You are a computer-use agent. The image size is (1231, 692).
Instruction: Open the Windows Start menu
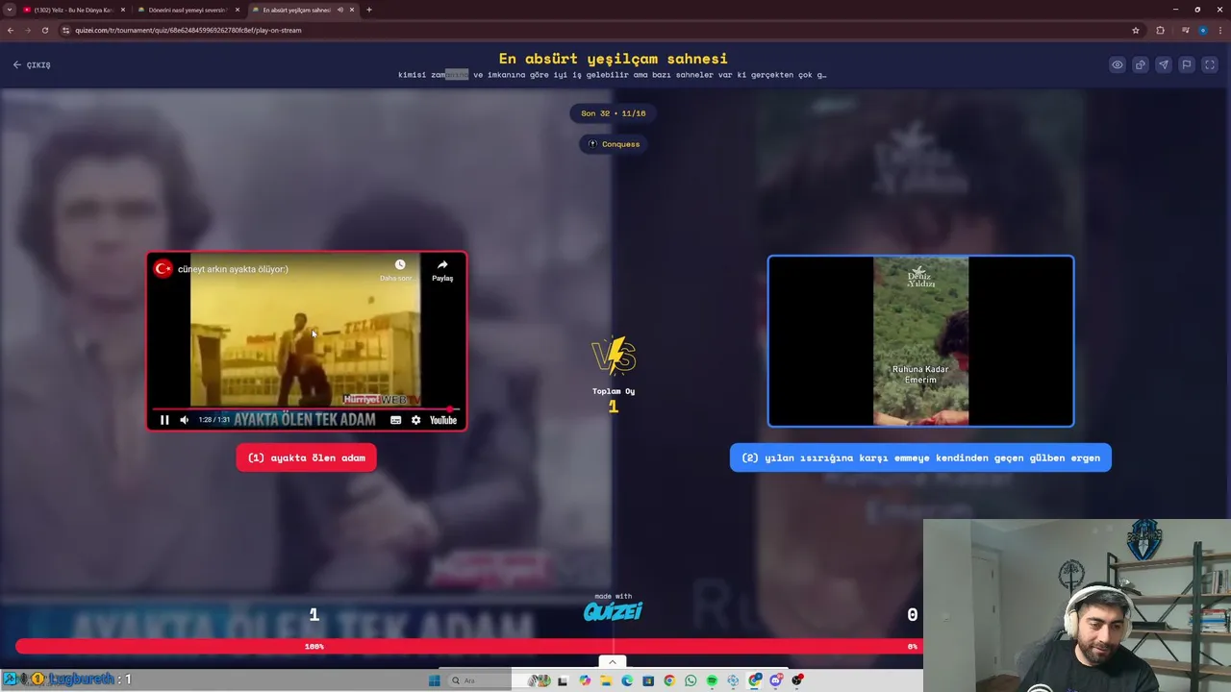(435, 680)
